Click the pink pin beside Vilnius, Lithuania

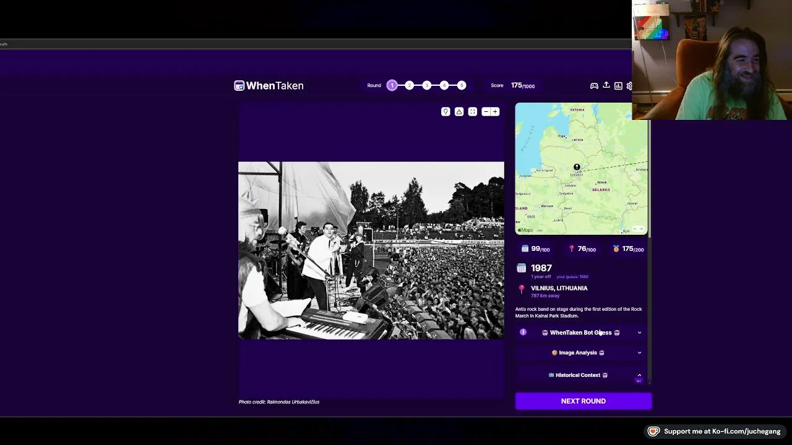tap(522, 289)
